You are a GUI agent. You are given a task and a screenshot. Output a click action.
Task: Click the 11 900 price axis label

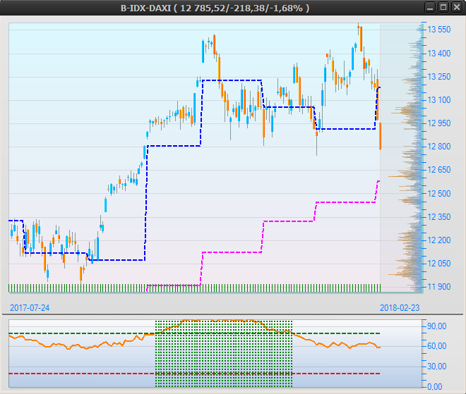[x=439, y=287]
